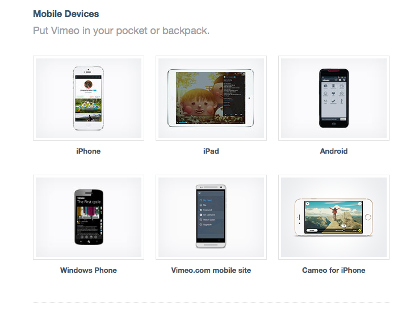406x321 pixels.
Task: Follow the iPhone text link
Action: pos(88,151)
